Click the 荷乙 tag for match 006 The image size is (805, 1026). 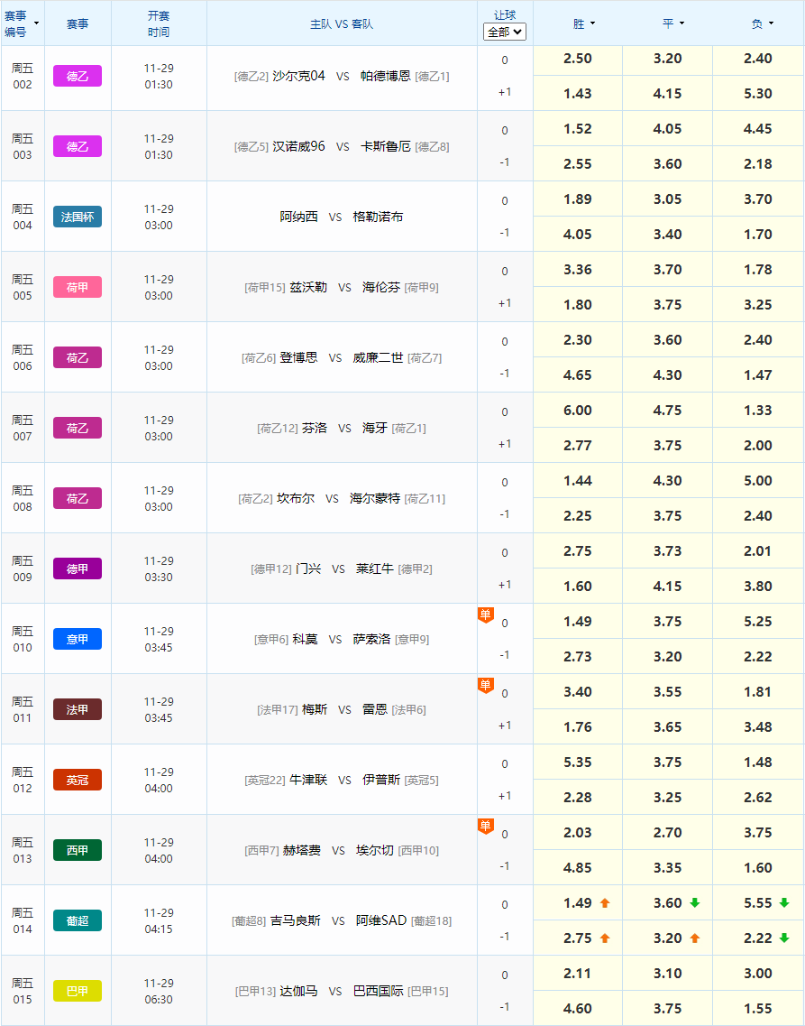coord(78,357)
